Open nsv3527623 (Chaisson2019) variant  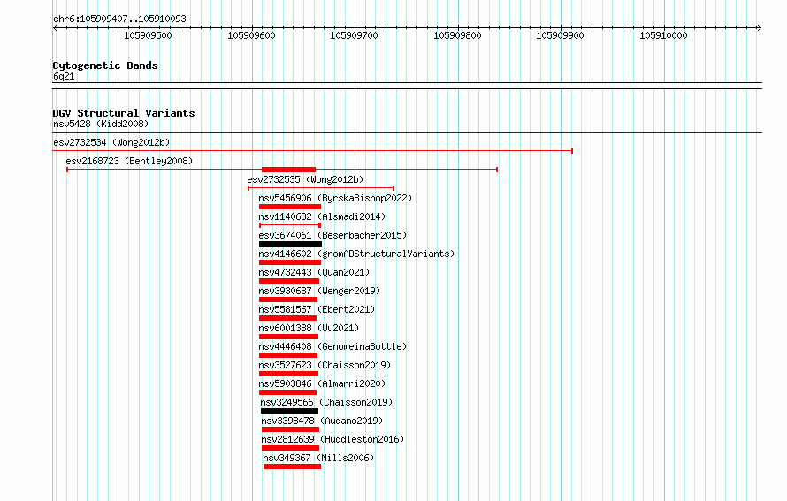(x=325, y=365)
